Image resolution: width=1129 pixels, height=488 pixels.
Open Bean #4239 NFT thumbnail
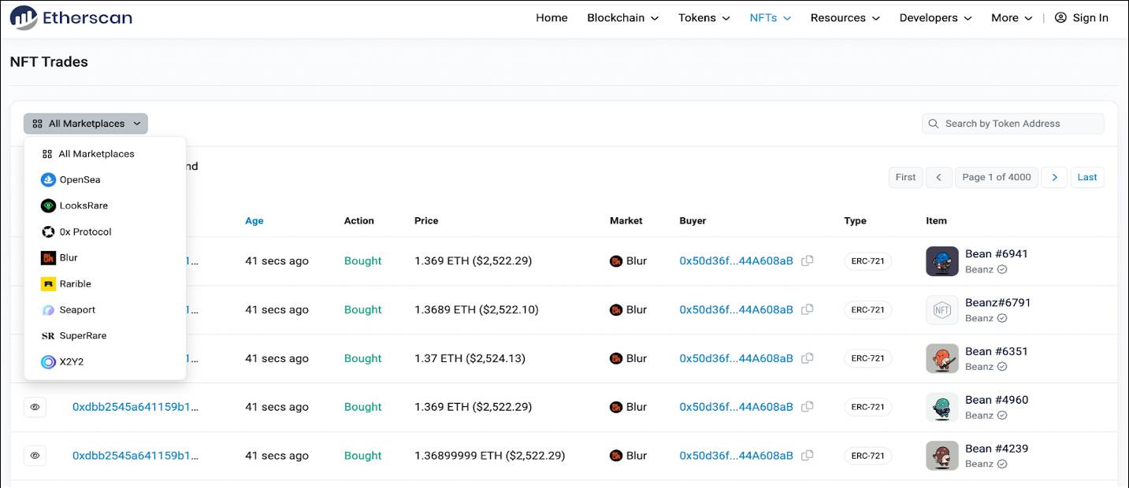(x=942, y=456)
